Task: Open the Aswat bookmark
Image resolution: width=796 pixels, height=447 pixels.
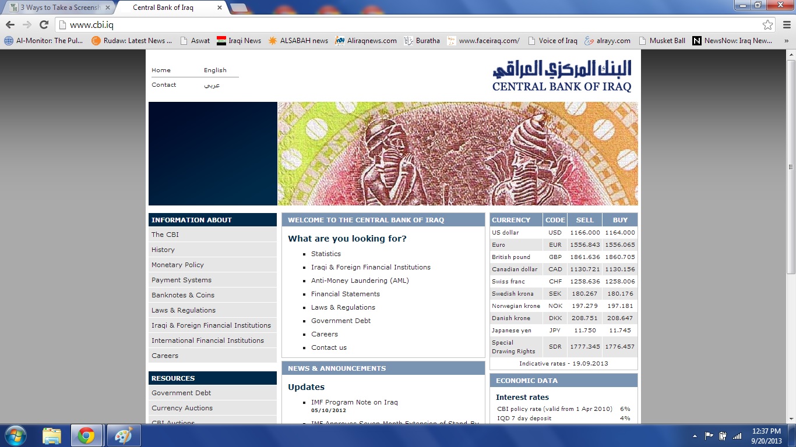Action: click(195, 41)
